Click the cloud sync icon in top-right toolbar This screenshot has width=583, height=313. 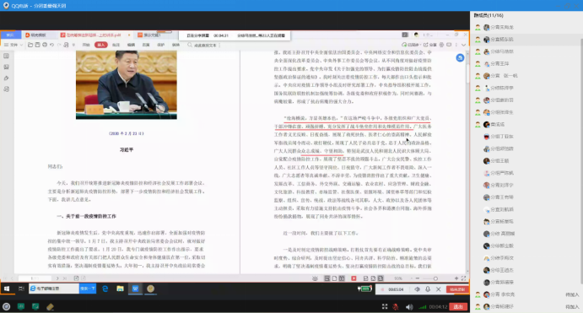(x=404, y=45)
